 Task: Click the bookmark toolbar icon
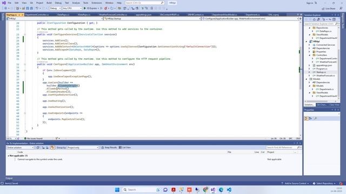[x=151, y=8]
